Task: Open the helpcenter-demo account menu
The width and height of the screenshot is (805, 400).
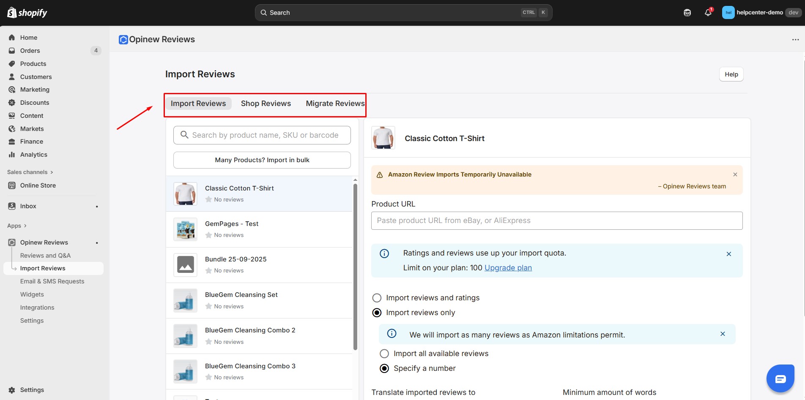Action: 760,13
